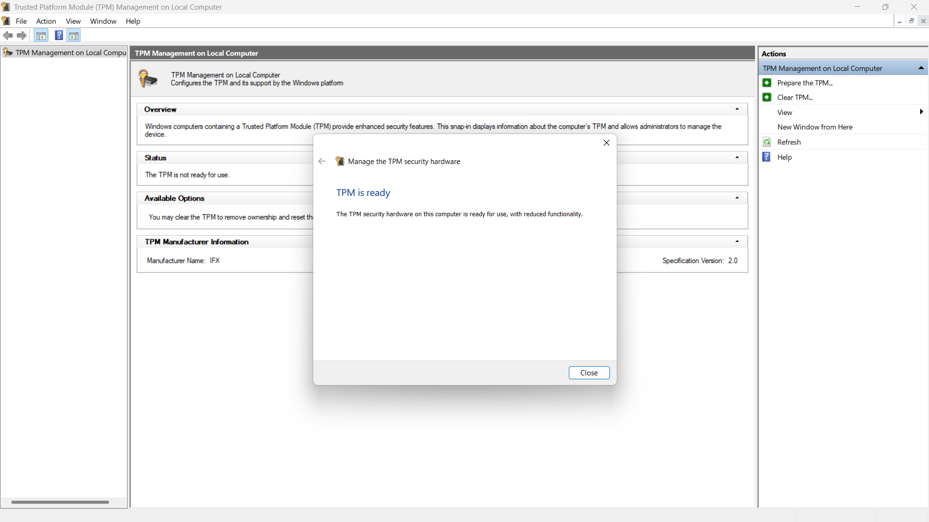
Task: Click the Actions pane header
Action: point(843,54)
